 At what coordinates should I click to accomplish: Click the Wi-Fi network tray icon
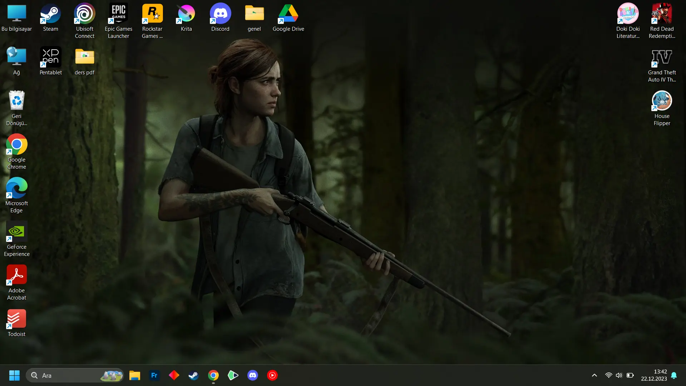point(608,375)
